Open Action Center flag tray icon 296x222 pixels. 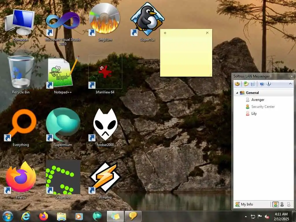tap(260, 216)
